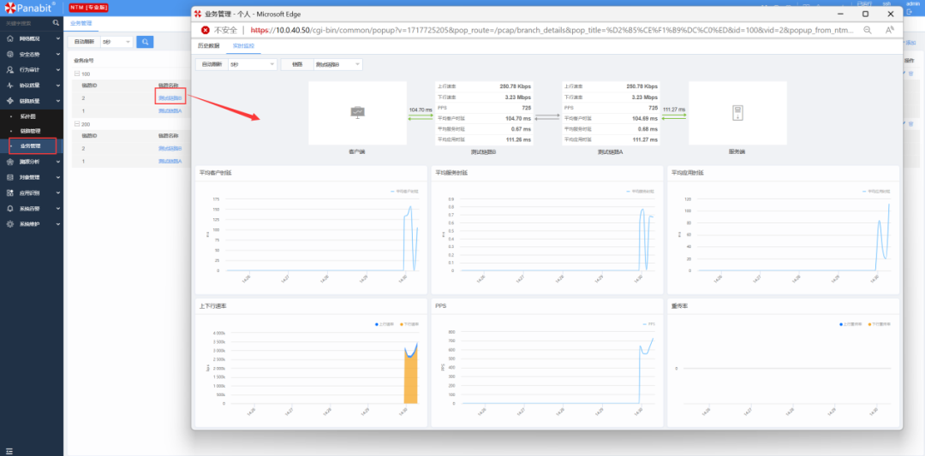
Task: Click the trash icon in business 100 row
Action: tap(910, 74)
